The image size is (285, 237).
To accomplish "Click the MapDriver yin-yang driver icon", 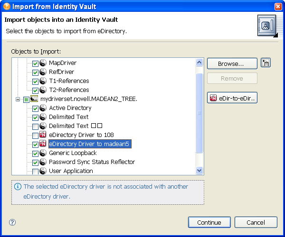I will point(43,63).
